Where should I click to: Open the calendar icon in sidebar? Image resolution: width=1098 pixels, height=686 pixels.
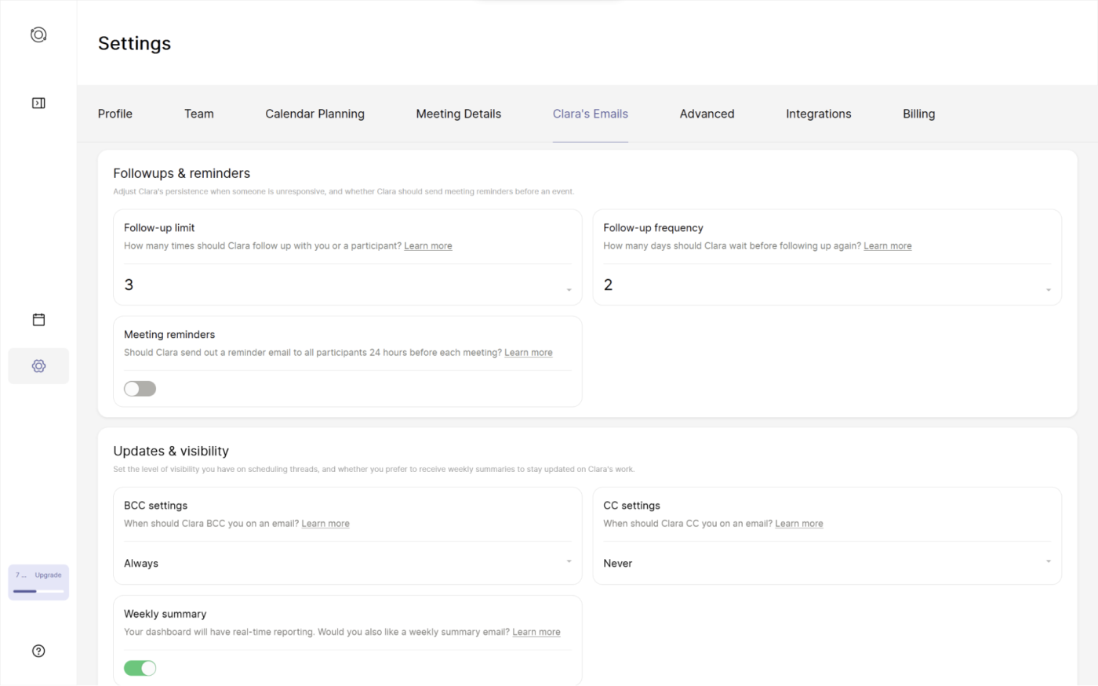pyautogui.click(x=38, y=319)
